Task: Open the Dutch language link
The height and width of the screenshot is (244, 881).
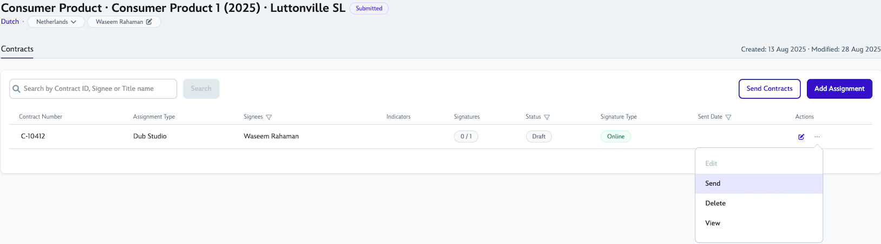Action: tap(10, 22)
